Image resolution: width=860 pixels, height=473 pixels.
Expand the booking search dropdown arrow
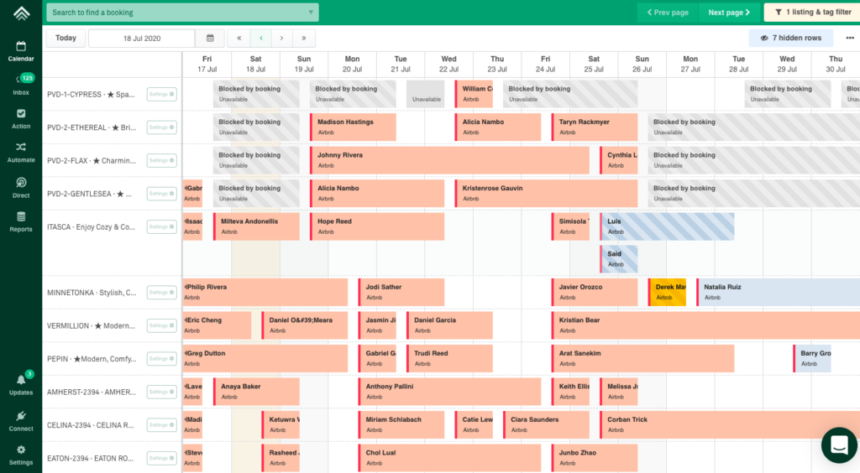[312, 13]
